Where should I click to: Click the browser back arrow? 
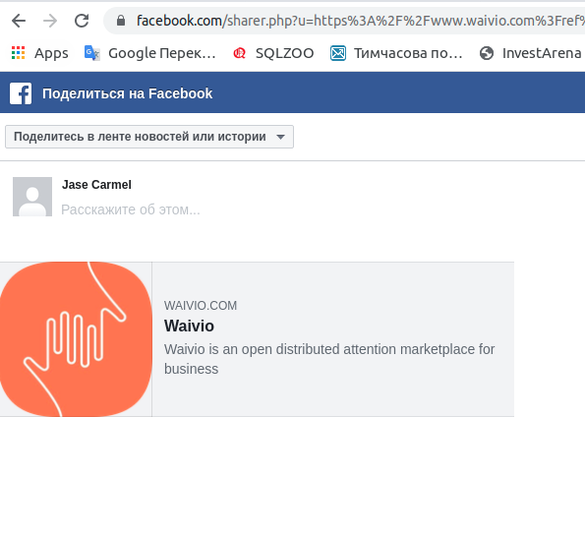click(19, 21)
